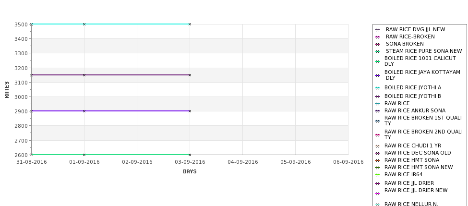
Task: Select the SONA BROKEN legend marker
Action: tap(377, 44)
